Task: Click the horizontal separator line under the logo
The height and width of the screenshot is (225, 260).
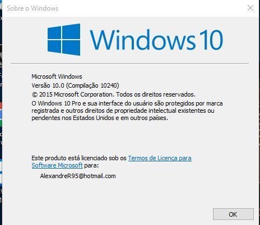Action: [129, 63]
